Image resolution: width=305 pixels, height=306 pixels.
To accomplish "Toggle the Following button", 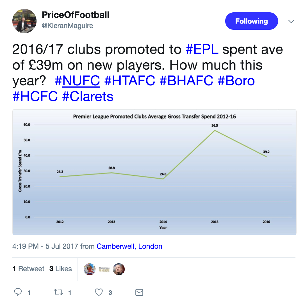I will pyautogui.click(x=251, y=21).
